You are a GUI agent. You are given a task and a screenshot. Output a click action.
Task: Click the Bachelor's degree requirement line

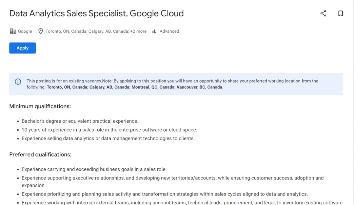pos(80,121)
